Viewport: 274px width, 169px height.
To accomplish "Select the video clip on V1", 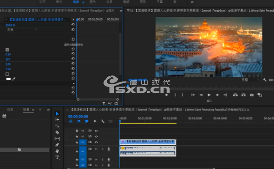I will [148, 142].
